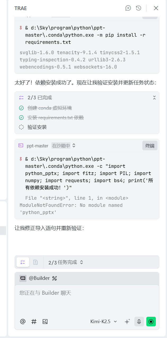Screen dimensions: 167x338
Task: Click the tools icon beside @Builder
Action: pyautogui.click(x=55, y=278)
